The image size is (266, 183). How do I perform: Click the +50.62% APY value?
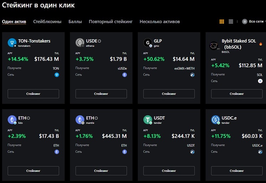tap(154, 59)
